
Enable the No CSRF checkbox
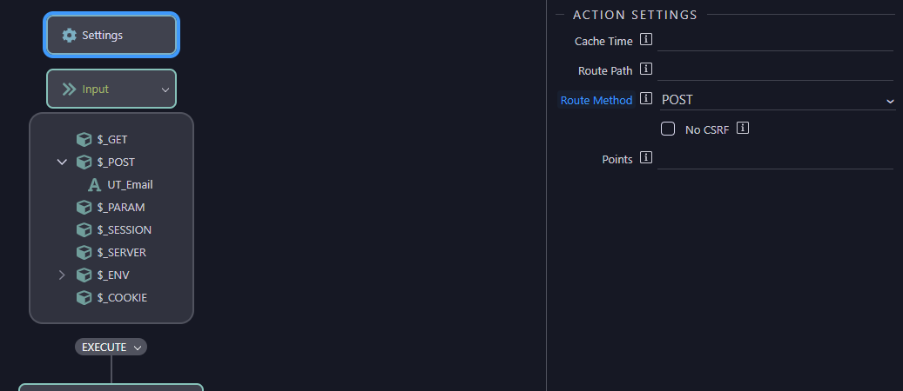coord(668,129)
